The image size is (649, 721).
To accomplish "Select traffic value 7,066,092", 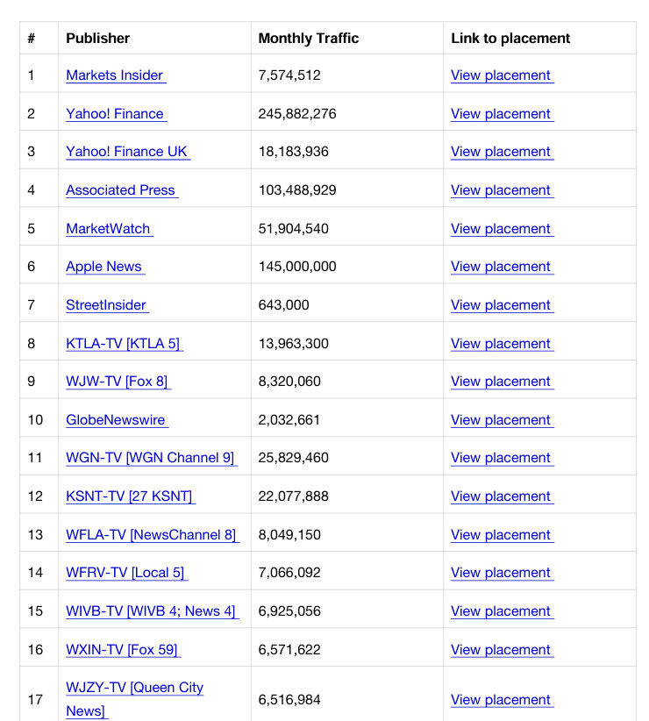I will pos(289,573).
